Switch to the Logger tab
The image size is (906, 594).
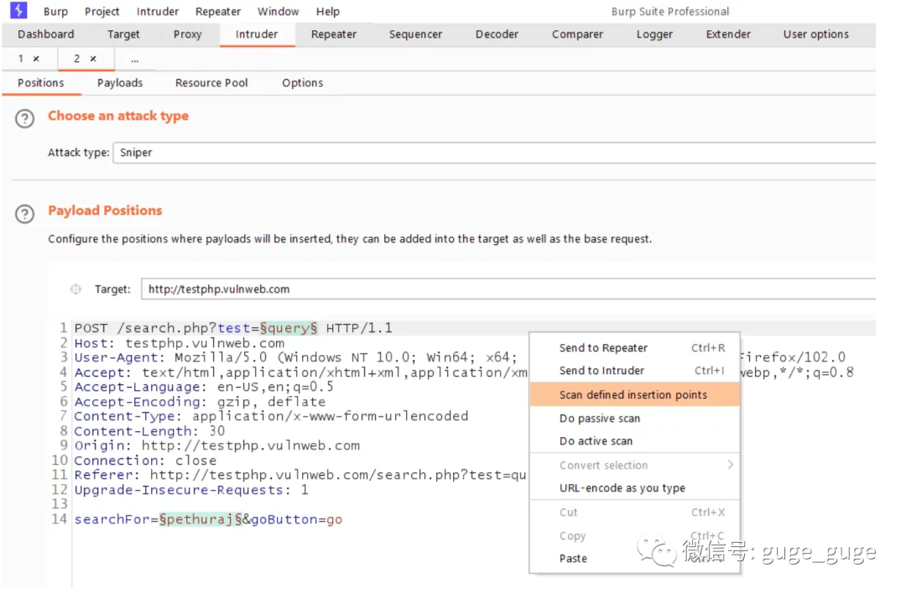pos(654,34)
